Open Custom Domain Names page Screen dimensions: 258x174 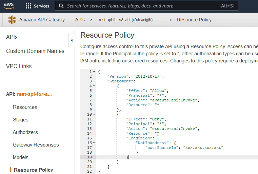pos(35,51)
